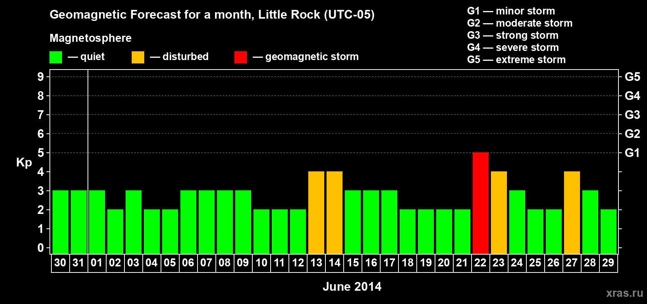Select the green bar for June 12
This screenshot has width=647, height=304.
[298, 232]
